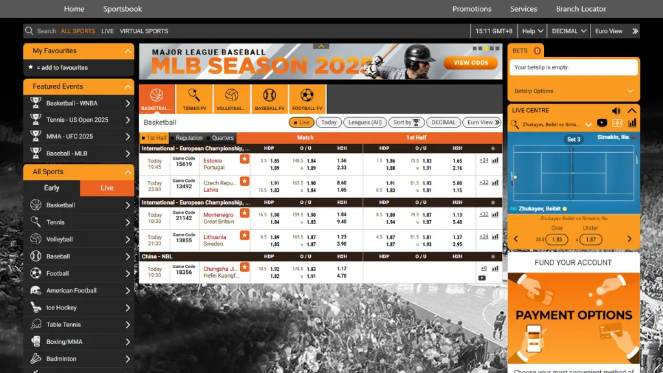Screen dimensions: 663x373
Task: Open the Help dropdown
Action: pos(532,31)
